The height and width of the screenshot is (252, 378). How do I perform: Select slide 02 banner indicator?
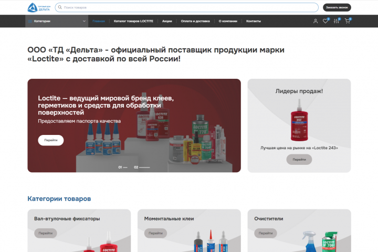tap(142, 167)
